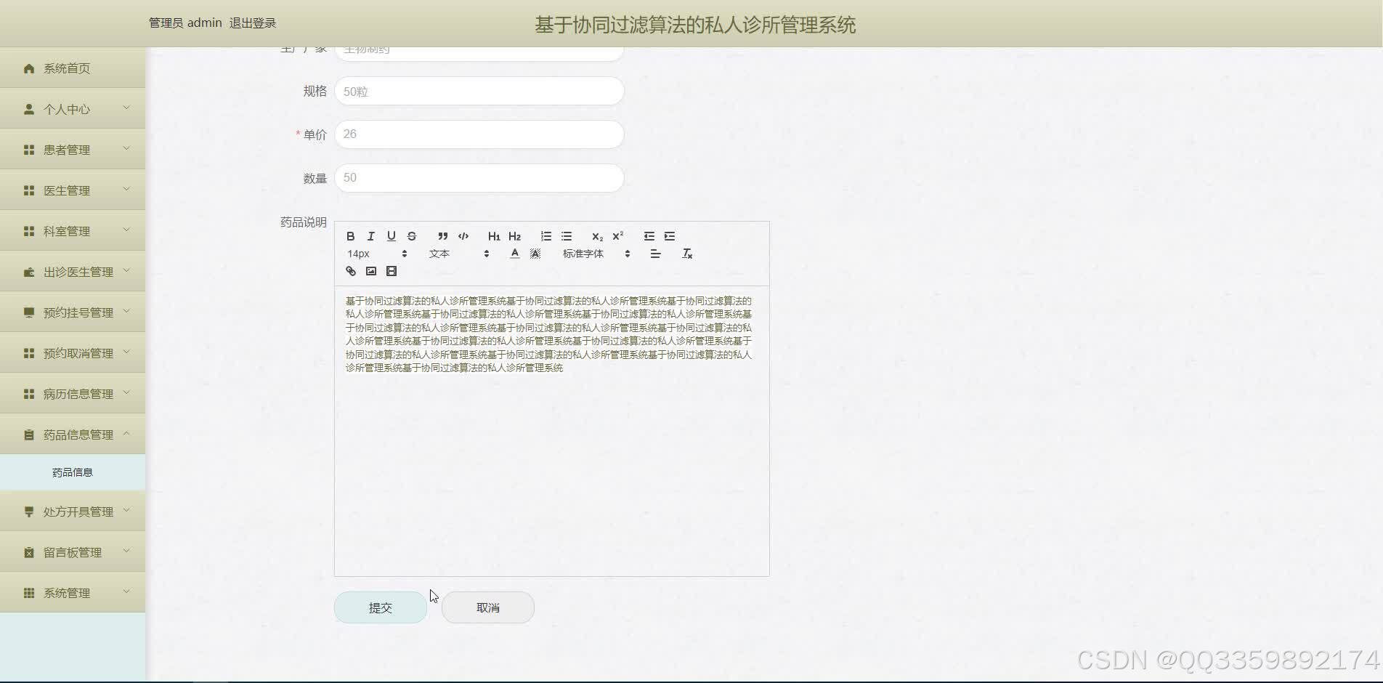Image resolution: width=1383 pixels, height=683 pixels.
Task: Expand 医生管理 sidebar menu
Action: point(73,190)
